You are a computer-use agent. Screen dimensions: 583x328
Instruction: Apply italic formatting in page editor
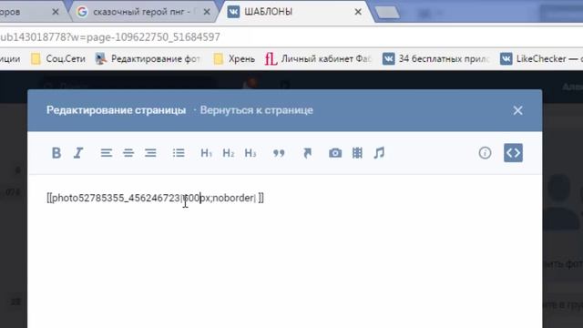point(78,153)
